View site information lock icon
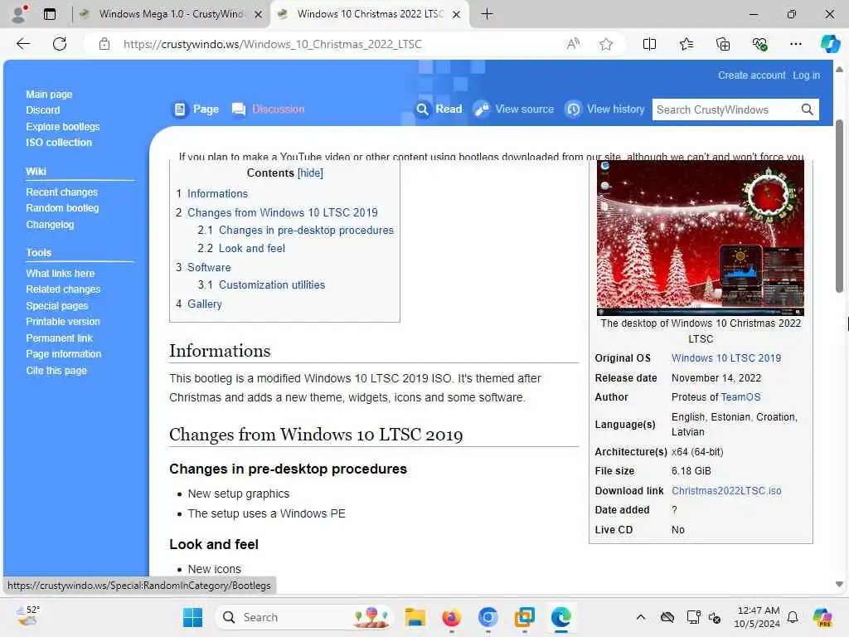 104,44
